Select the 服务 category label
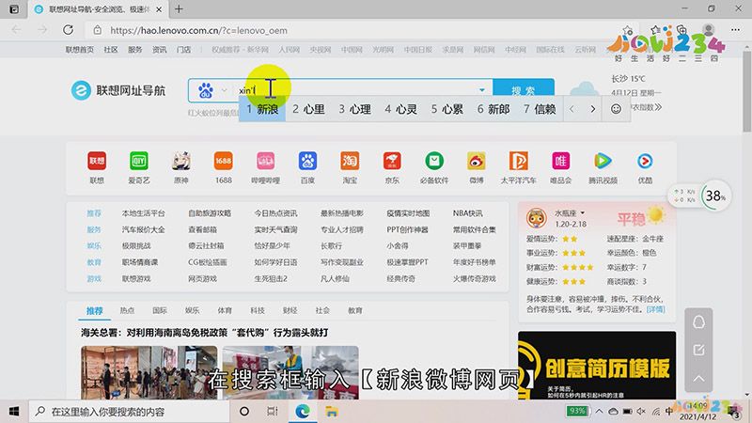The width and height of the screenshot is (752, 423). tap(94, 229)
